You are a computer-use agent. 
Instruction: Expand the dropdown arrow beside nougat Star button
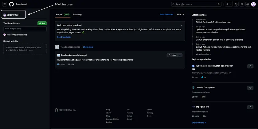pyautogui.click(x=180, y=55)
